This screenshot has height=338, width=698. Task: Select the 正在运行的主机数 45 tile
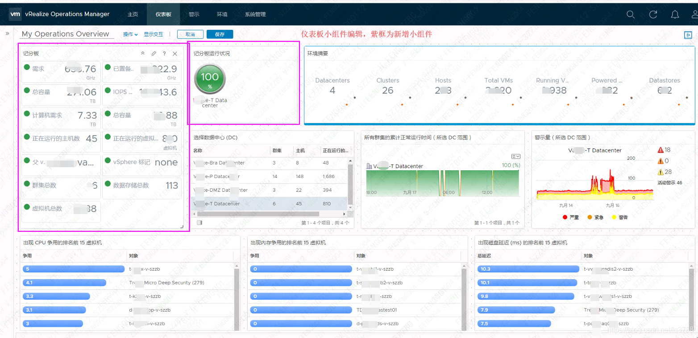61,141
